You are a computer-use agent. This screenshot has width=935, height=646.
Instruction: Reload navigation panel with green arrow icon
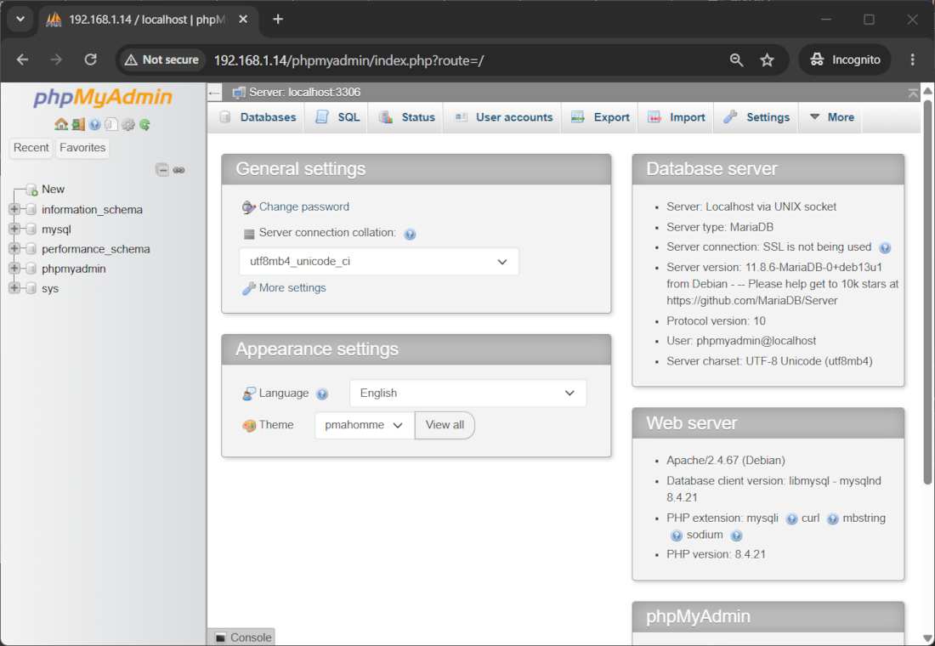[x=144, y=124]
